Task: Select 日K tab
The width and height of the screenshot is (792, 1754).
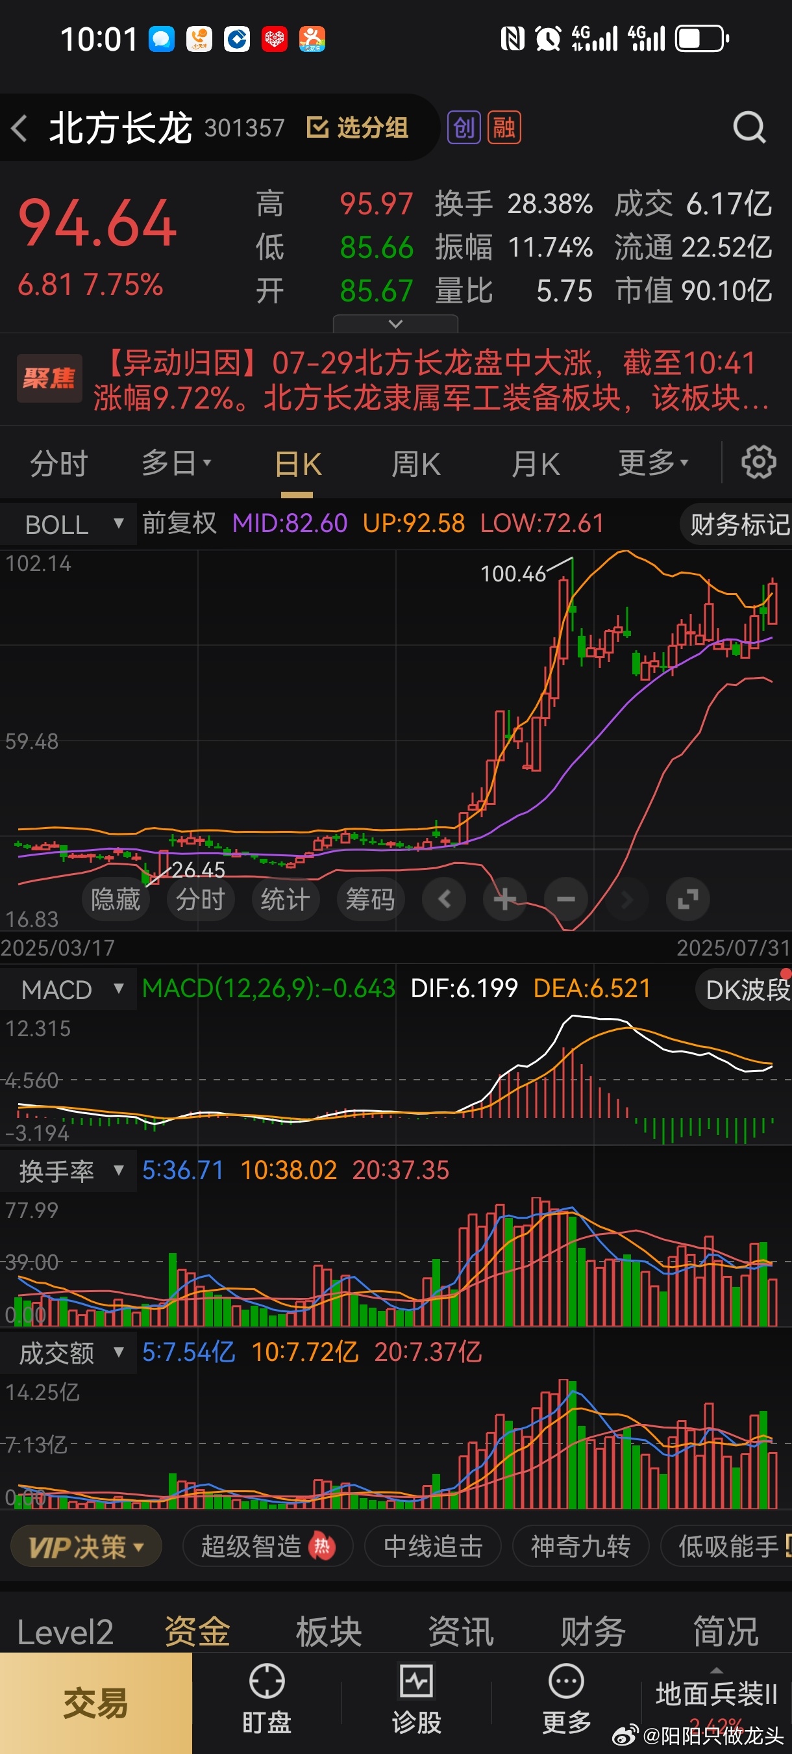Action: coord(297,464)
